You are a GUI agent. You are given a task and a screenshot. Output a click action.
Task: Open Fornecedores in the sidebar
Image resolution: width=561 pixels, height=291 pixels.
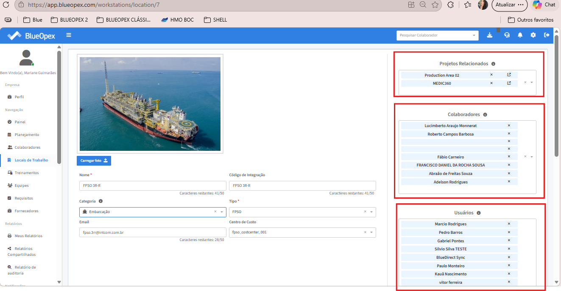tap(26, 211)
